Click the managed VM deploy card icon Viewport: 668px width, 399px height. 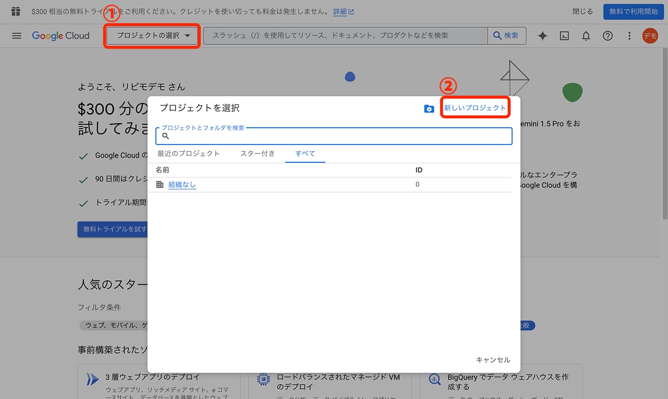(x=263, y=379)
